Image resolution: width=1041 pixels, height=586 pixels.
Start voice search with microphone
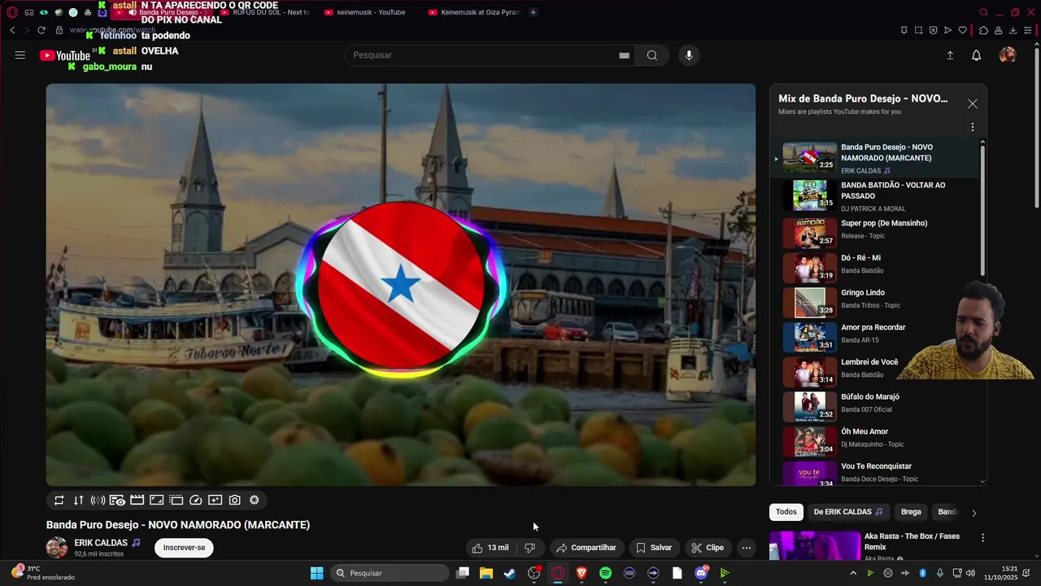pos(689,55)
